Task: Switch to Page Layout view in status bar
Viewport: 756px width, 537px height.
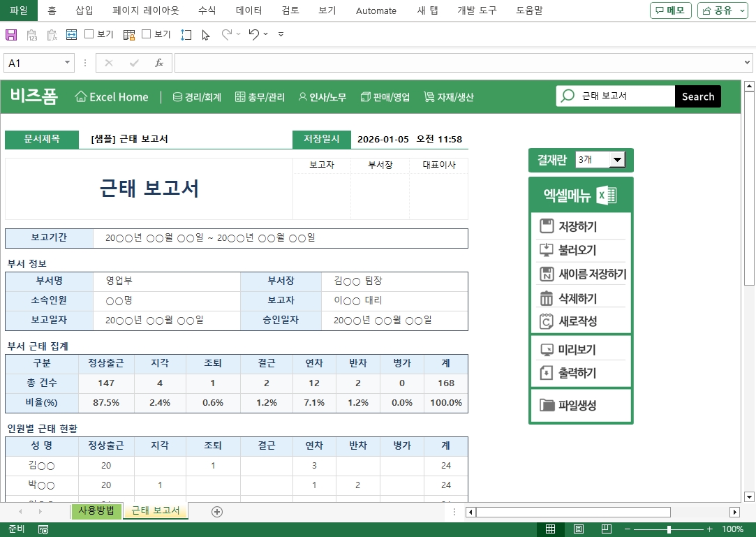Action: 579,529
